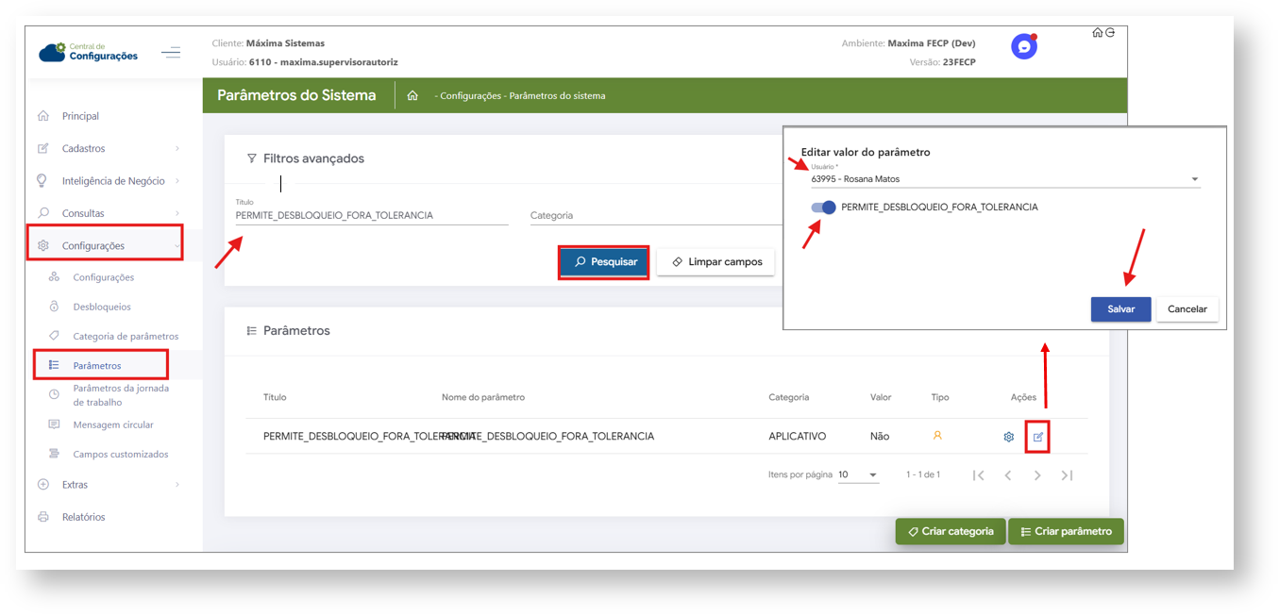Toggle the sidebar hamburger menu icon
This screenshot has width=1279, height=615.
171,53
